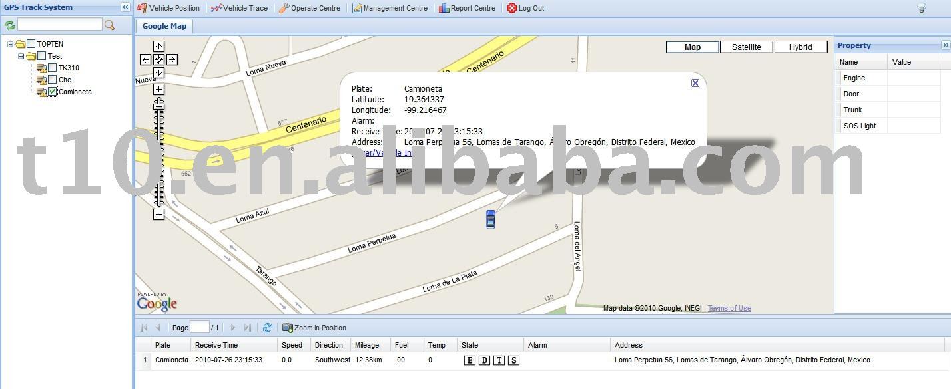Collapse the Property panel
Viewport: 951px width, 389px height.
[945, 45]
